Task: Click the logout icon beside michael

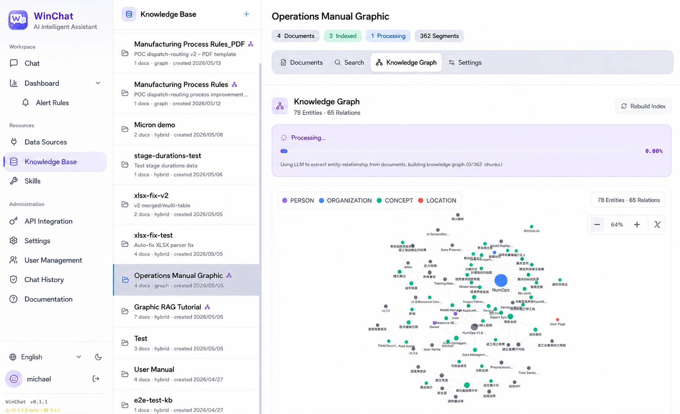Action: pos(96,379)
